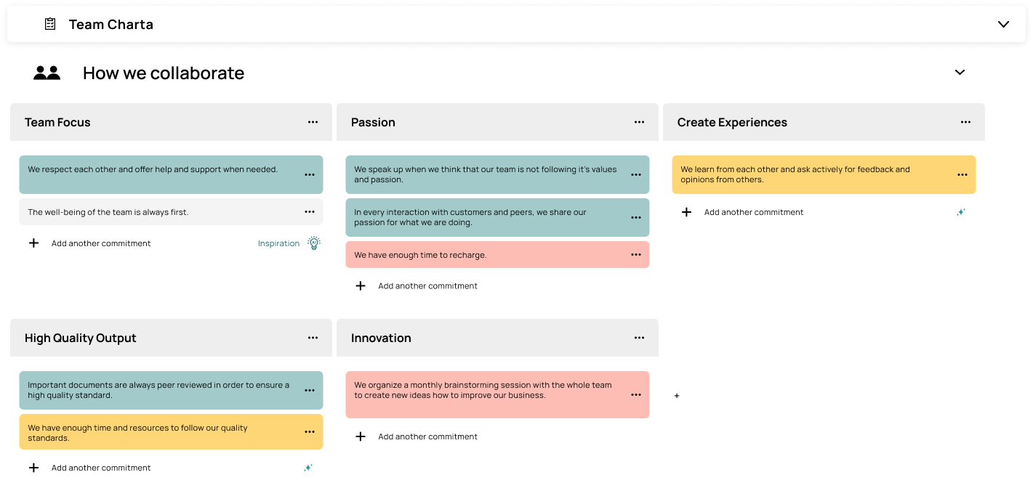Screen dimensions: 1033x496
Task: Open three-dot menu of Passion header
Action: [x=639, y=122]
